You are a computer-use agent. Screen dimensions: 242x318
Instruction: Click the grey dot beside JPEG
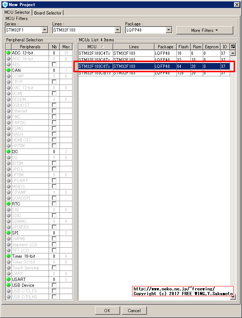pos(8,169)
